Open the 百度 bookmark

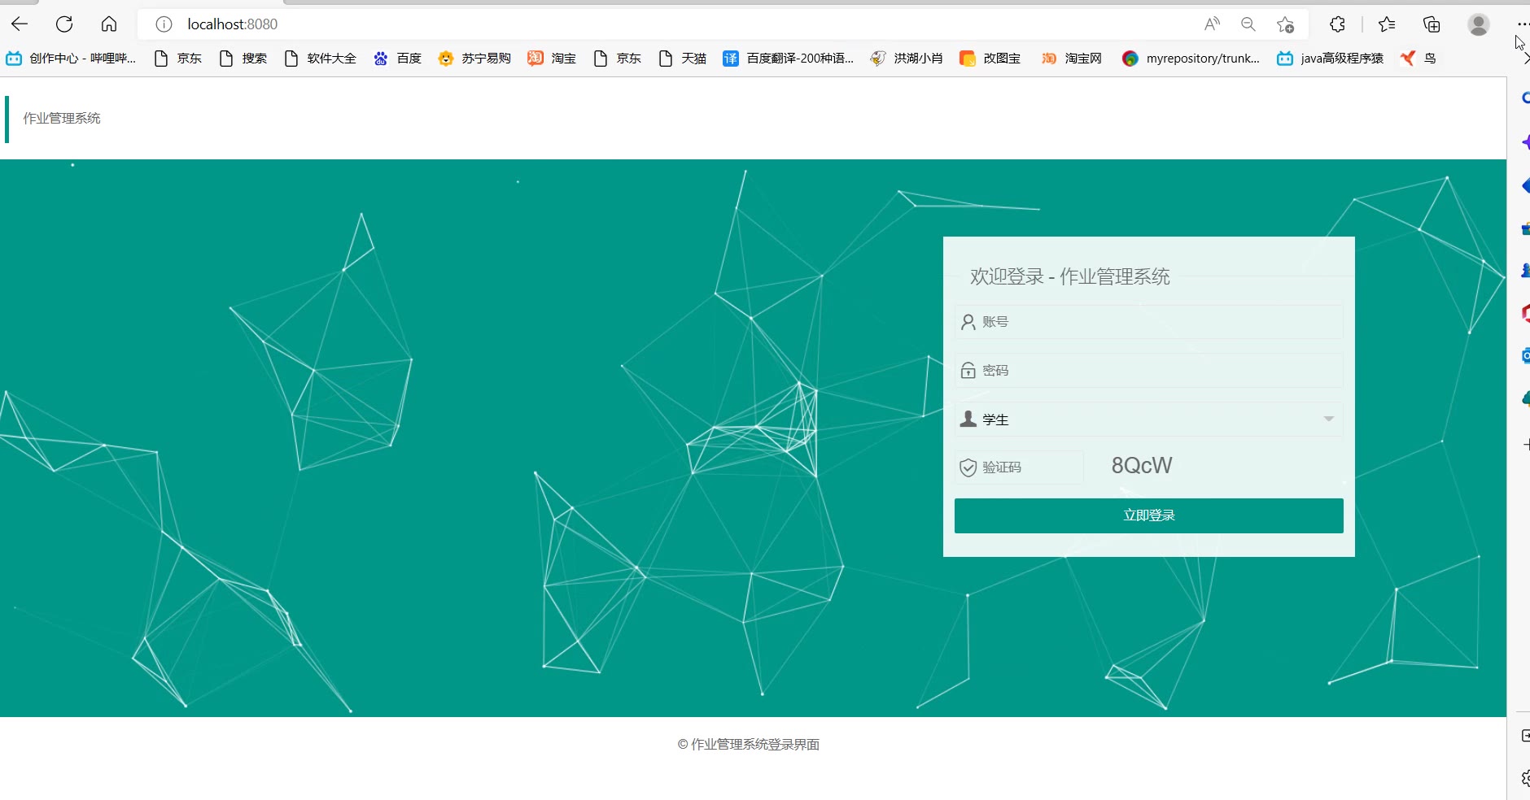coord(397,59)
